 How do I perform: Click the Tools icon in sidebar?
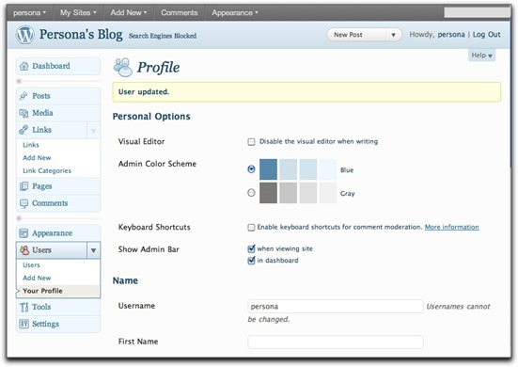pos(24,307)
